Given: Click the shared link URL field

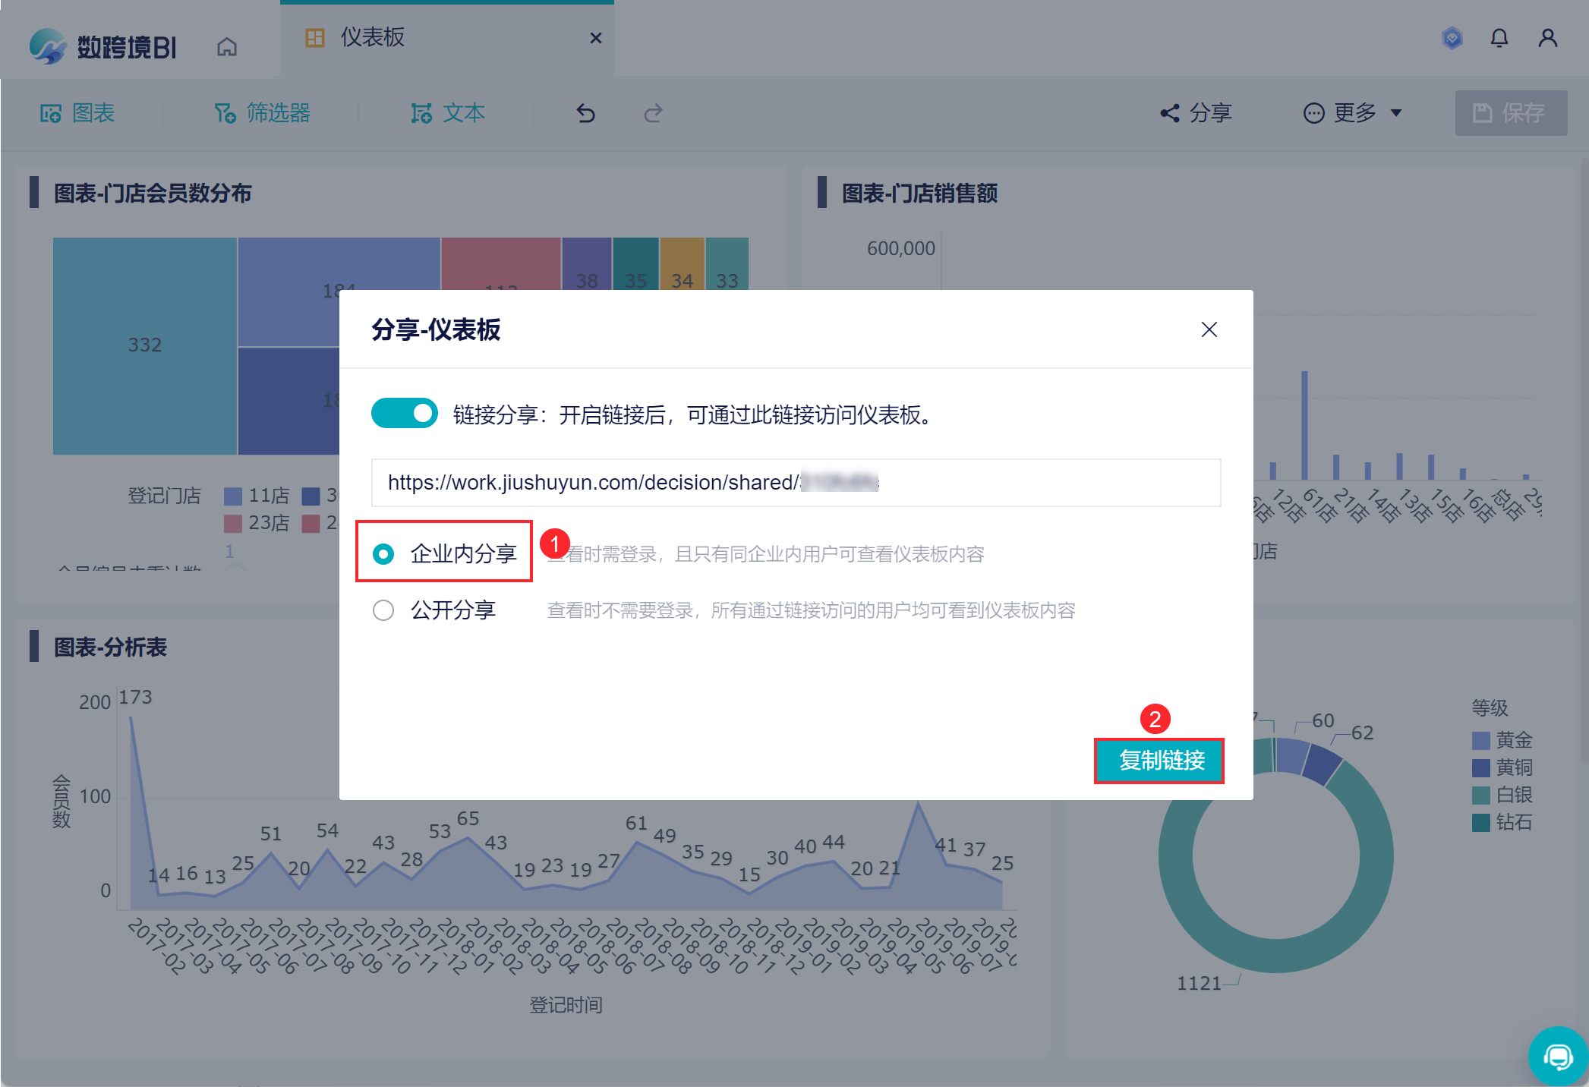Looking at the screenshot, I should coord(795,483).
